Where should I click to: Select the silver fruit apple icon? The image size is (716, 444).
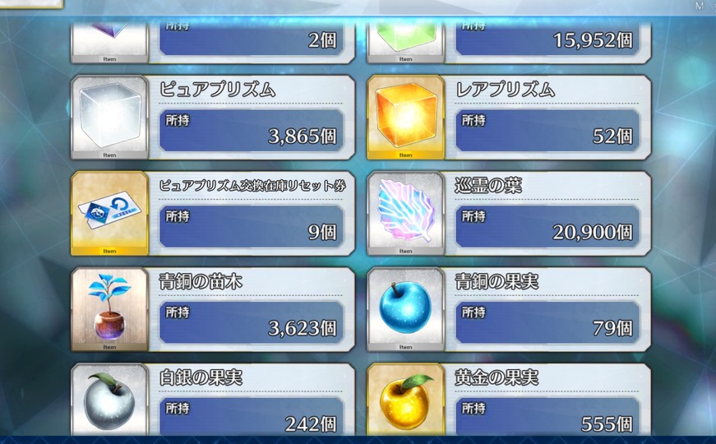click(109, 400)
